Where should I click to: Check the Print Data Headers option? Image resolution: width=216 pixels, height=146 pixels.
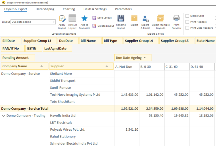pyautogui.click(x=187, y=28)
